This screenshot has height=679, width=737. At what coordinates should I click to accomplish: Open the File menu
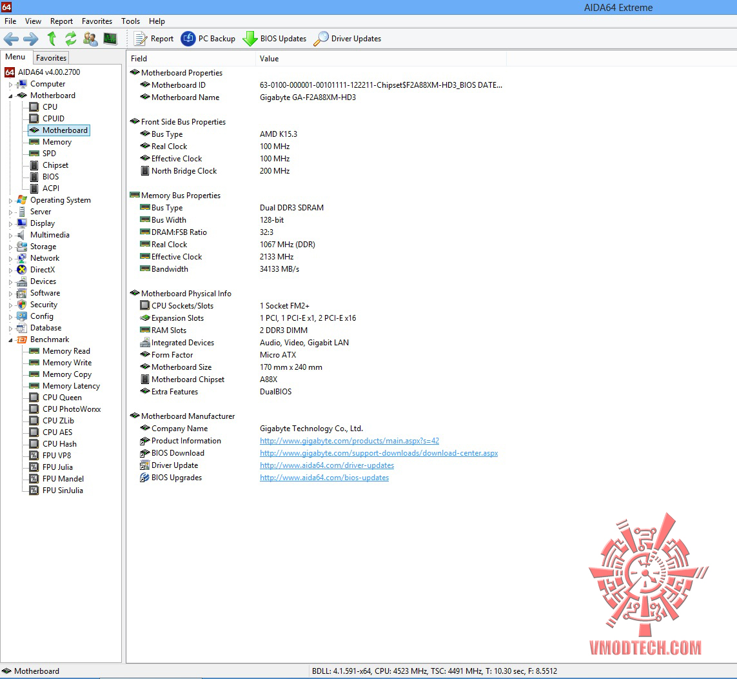tap(10, 21)
